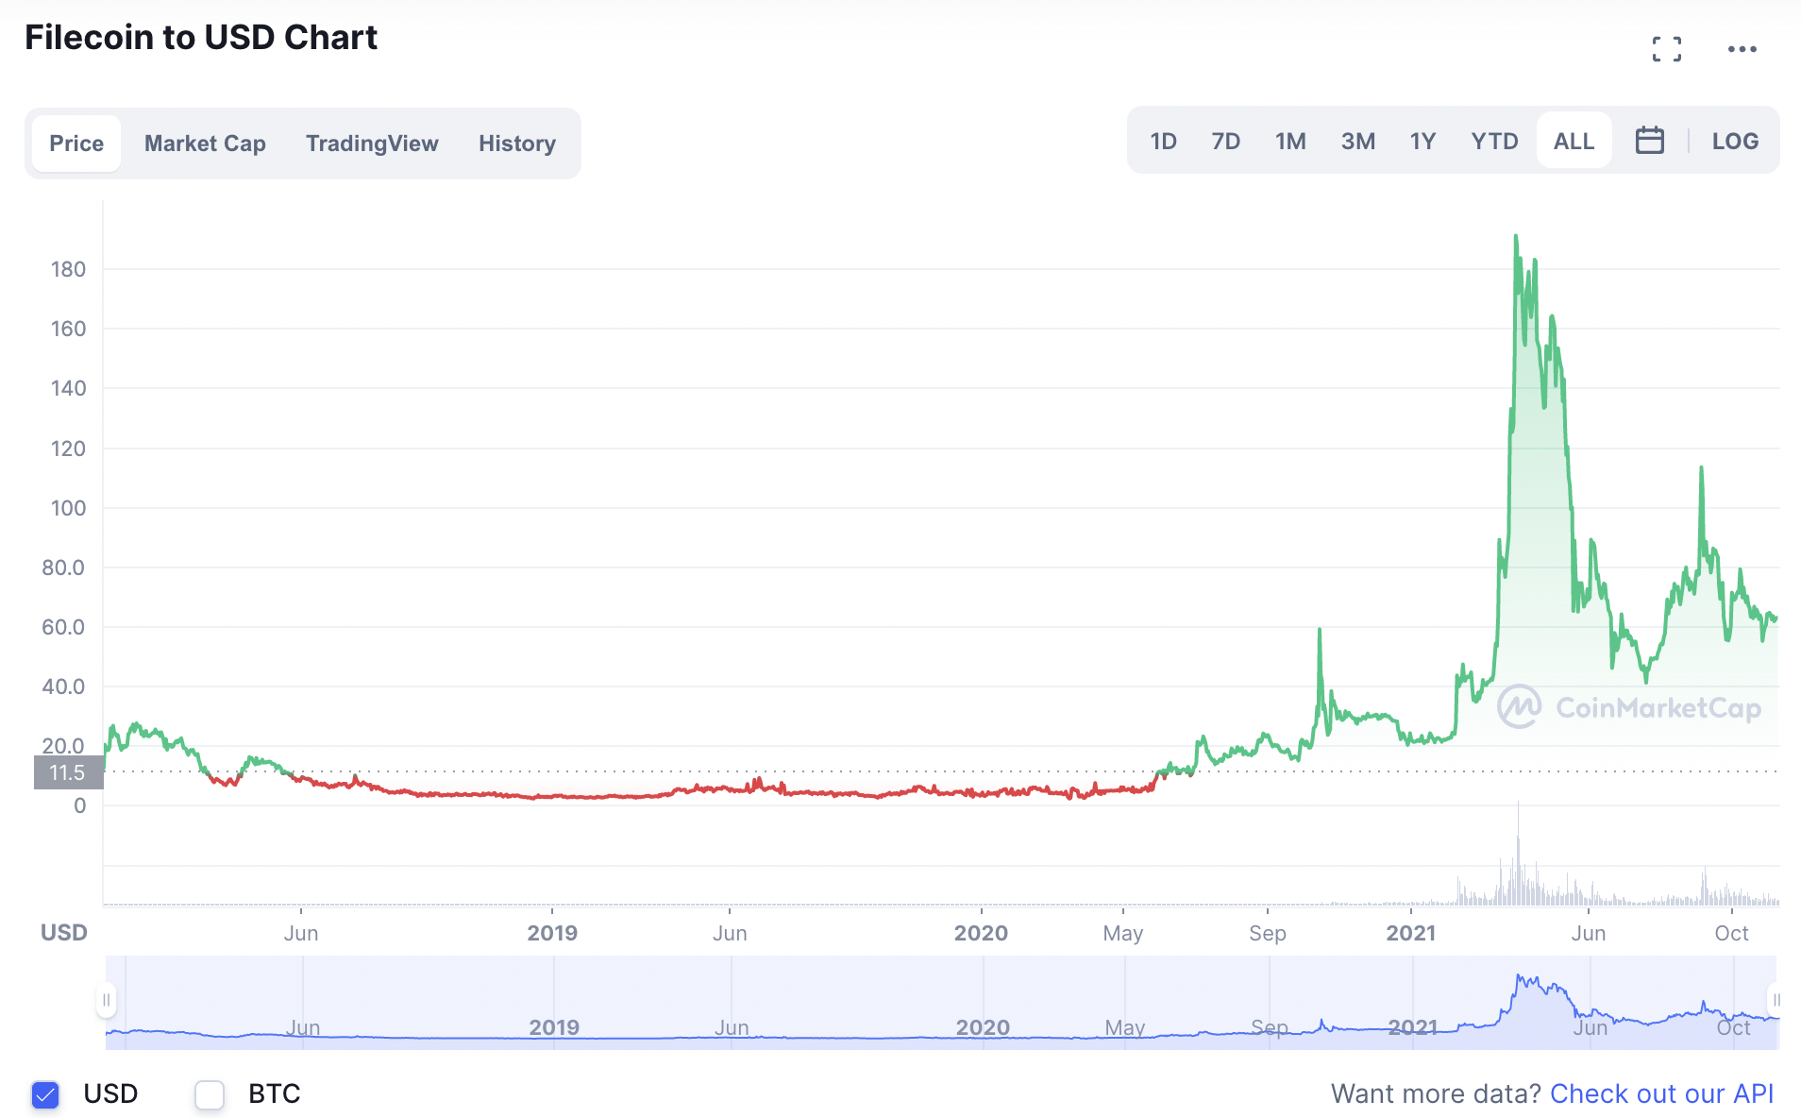Select the History tab
The image size is (1801, 1118).
tap(517, 144)
